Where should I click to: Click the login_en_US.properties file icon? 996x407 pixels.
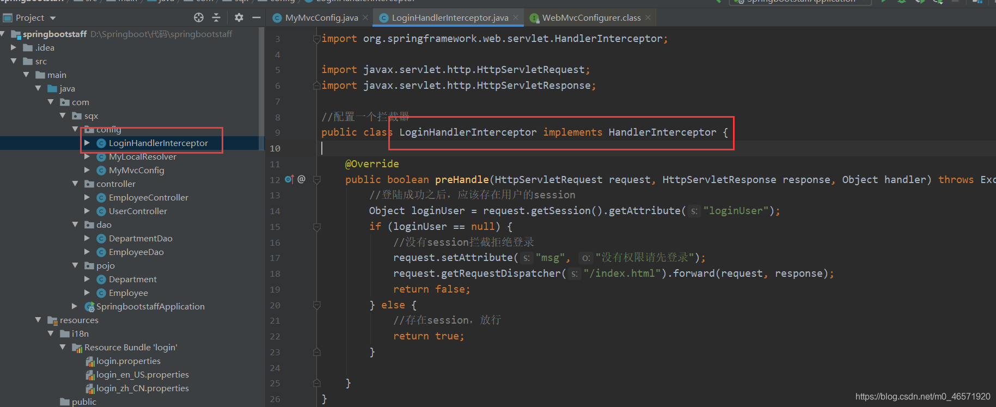click(x=90, y=375)
